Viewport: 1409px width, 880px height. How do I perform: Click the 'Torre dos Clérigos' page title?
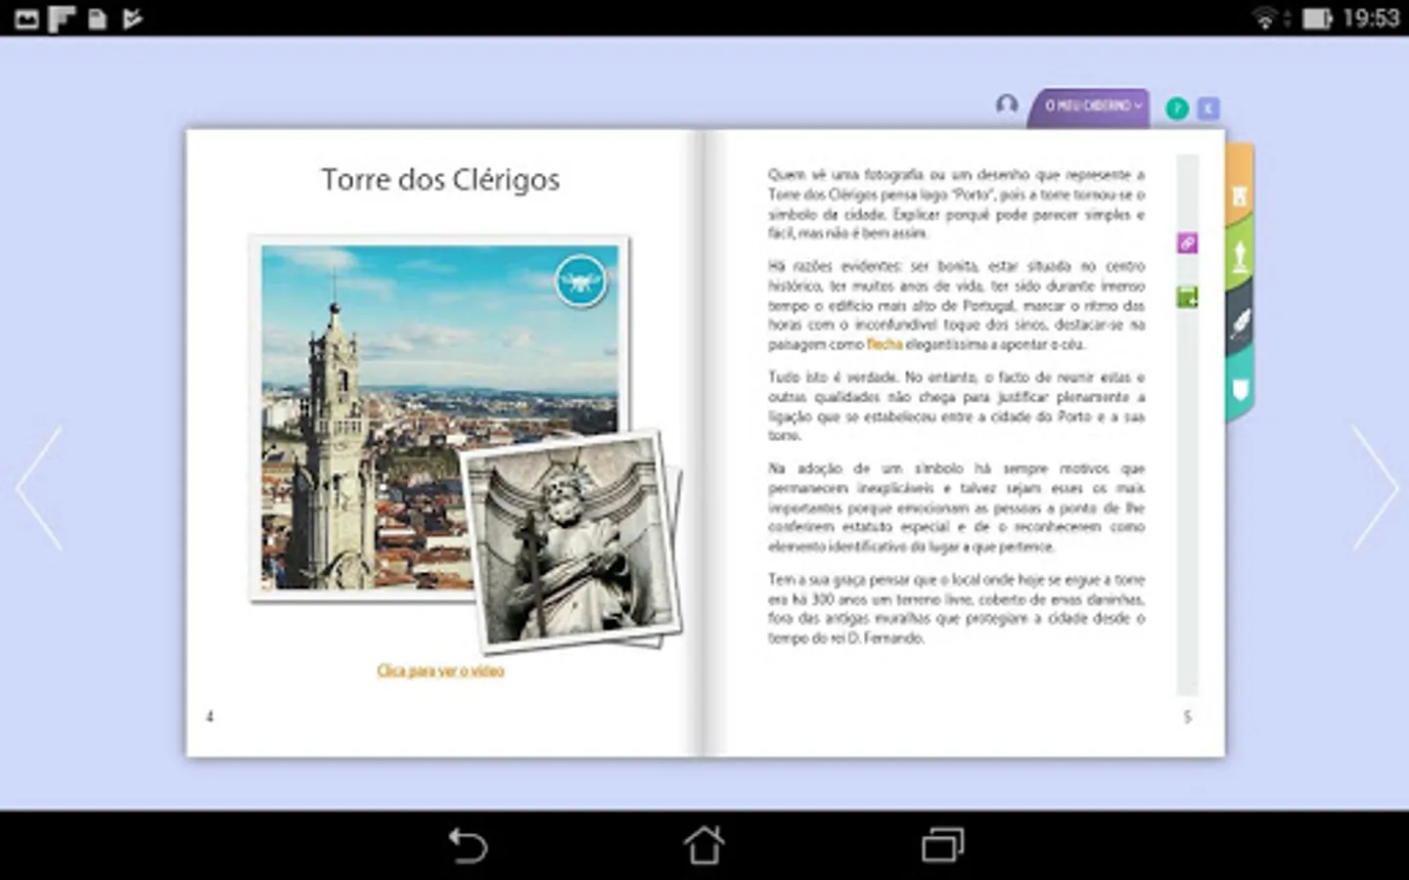pyautogui.click(x=440, y=180)
